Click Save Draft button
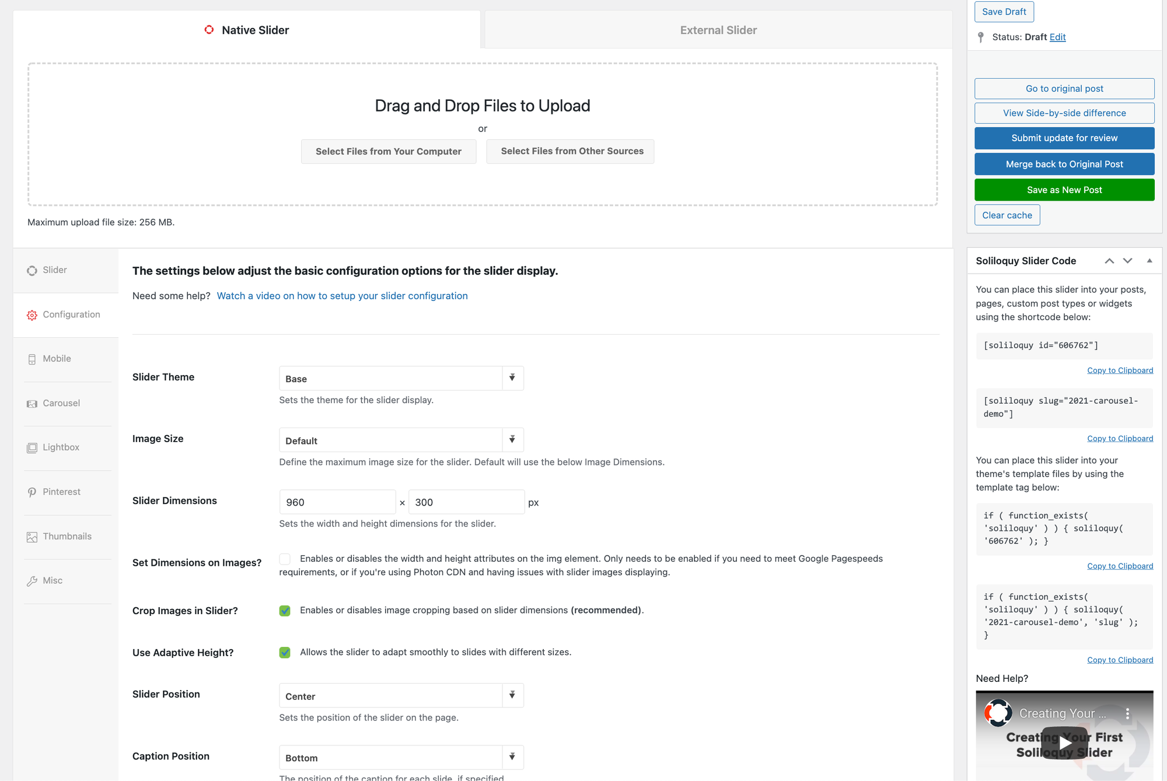Viewport: 1167px width, 781px height. coord(1004,12)
